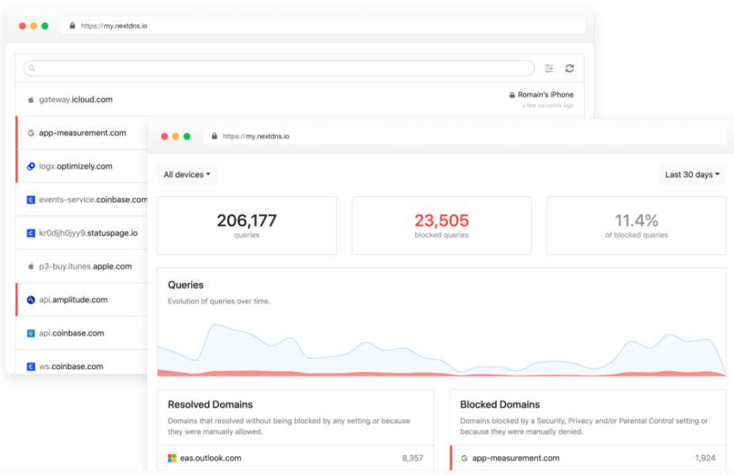This screenshot has height=475, width=734.
Task: Click the Amplitude icon beside api.amplitude.com
Action: (31, 300)
